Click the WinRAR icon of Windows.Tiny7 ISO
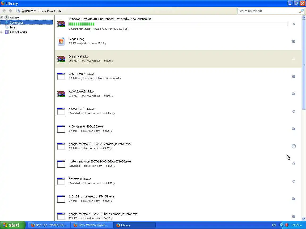306x229 pixels. 61,24
